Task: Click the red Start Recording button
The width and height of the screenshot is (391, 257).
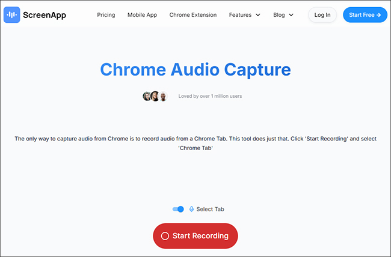Action: pos(195,236)
